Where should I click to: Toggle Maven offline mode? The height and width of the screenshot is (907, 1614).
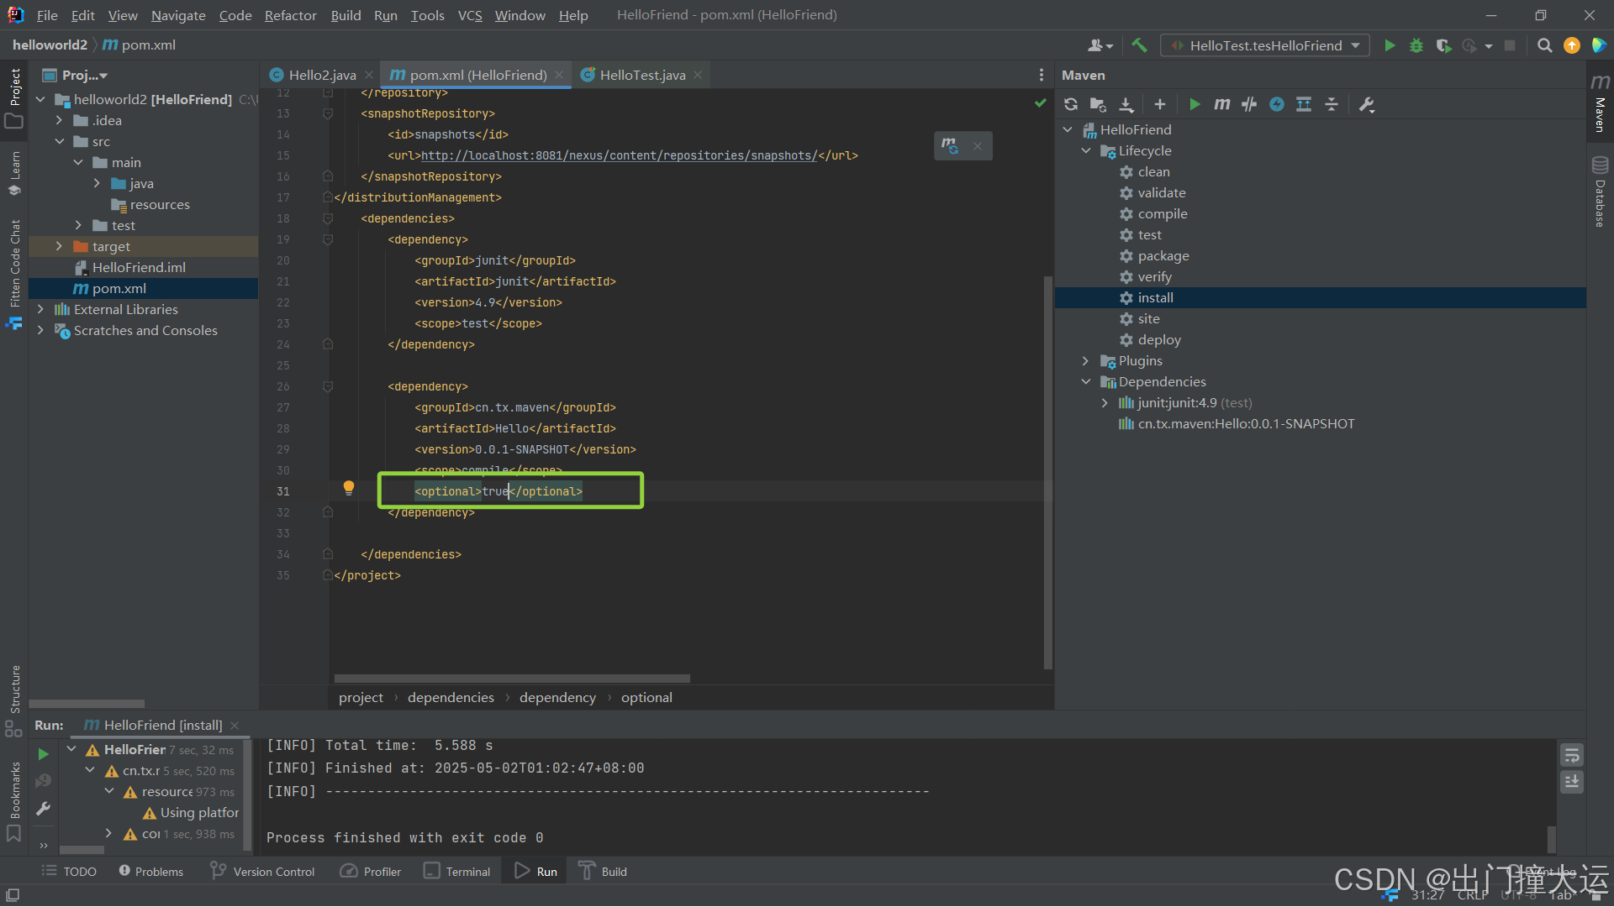[x=1249, y=104]
